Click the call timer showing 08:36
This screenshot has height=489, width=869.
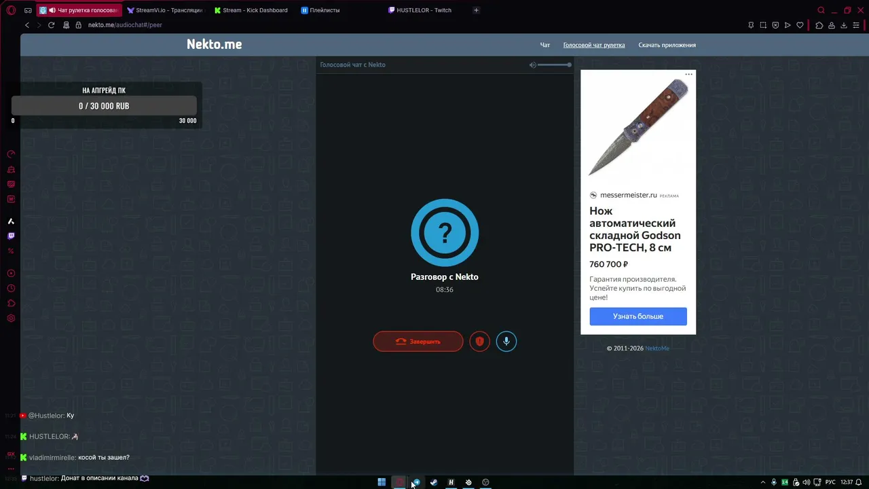click(x=445, y=290)
